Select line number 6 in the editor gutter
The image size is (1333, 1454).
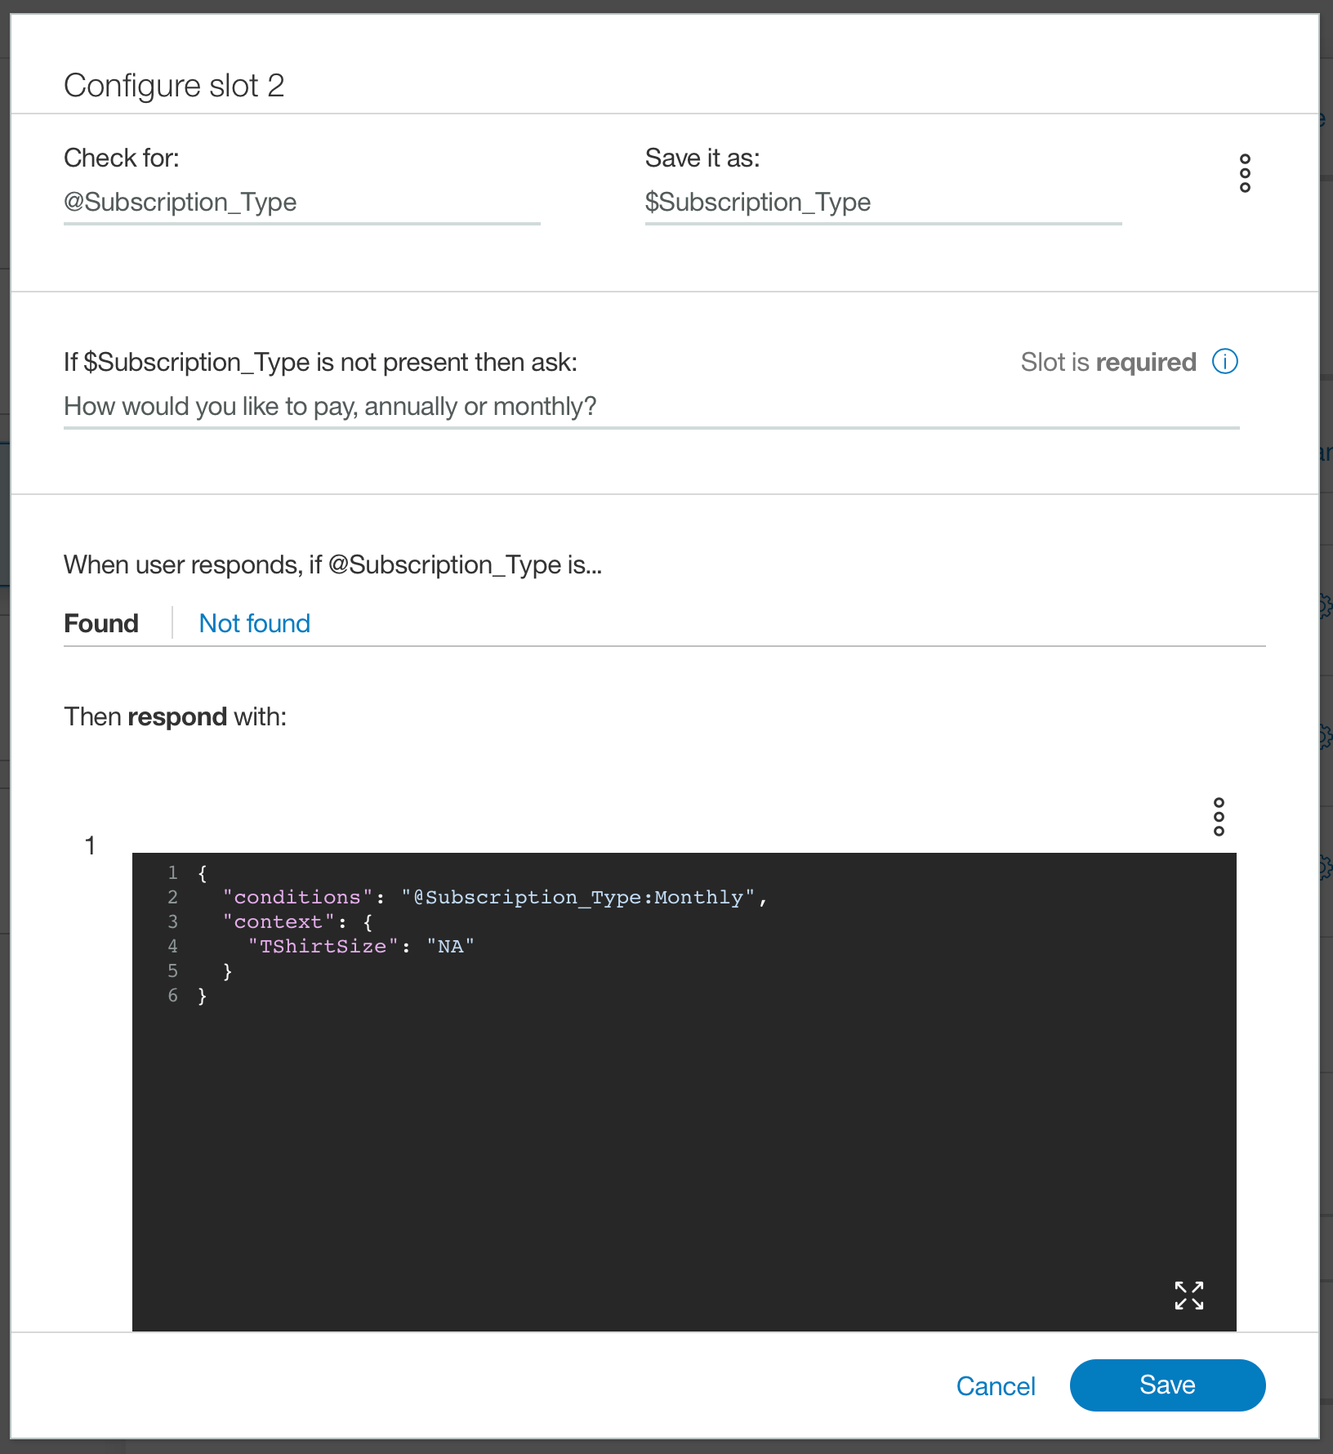[172, 996]
